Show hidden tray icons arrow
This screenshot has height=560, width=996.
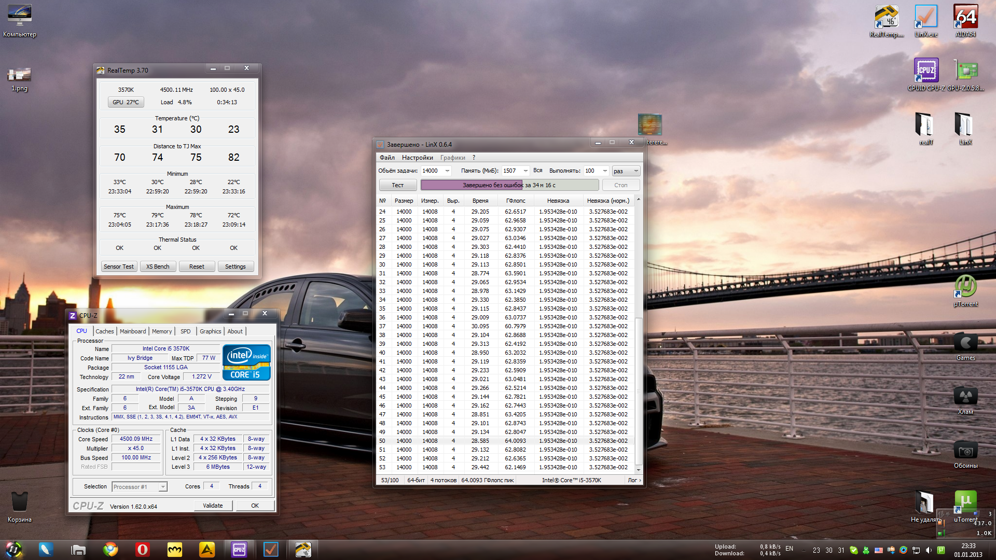[804, 550]
